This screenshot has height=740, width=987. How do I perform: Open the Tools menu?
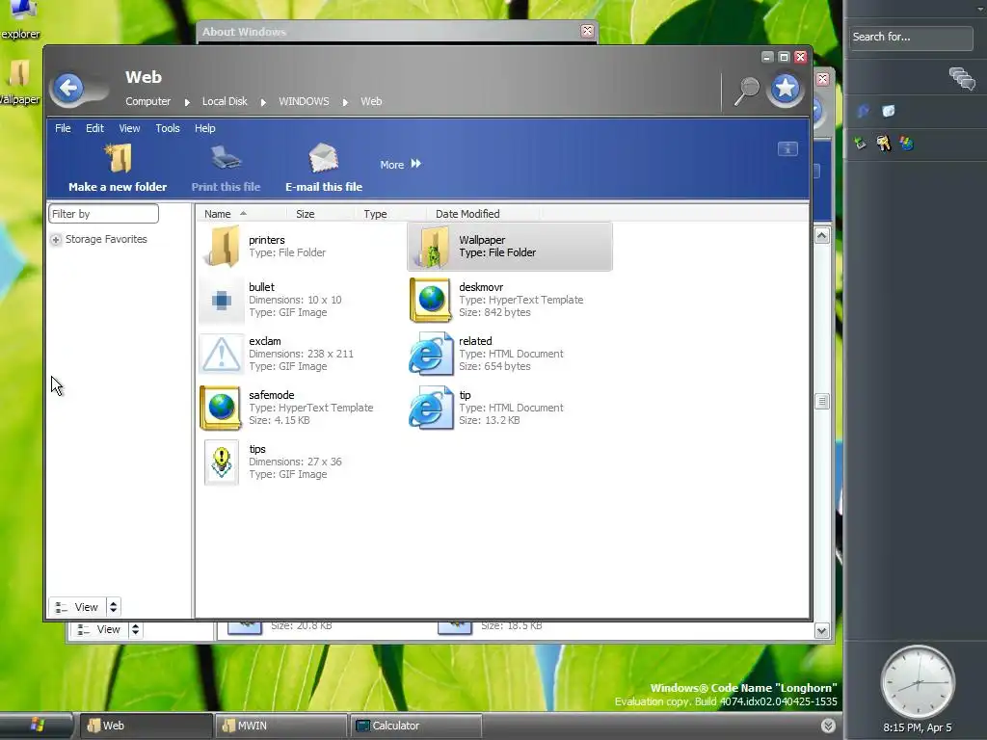tap(168, 128)
